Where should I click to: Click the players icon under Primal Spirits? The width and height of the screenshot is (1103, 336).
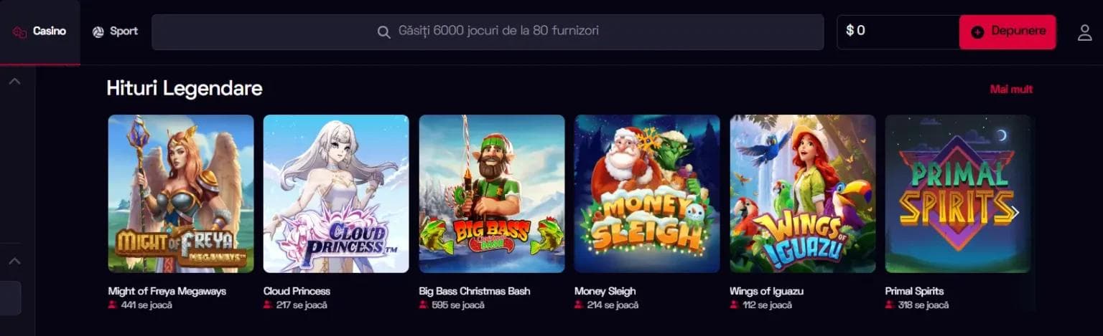pyautogui.click(x=890, y=305)
